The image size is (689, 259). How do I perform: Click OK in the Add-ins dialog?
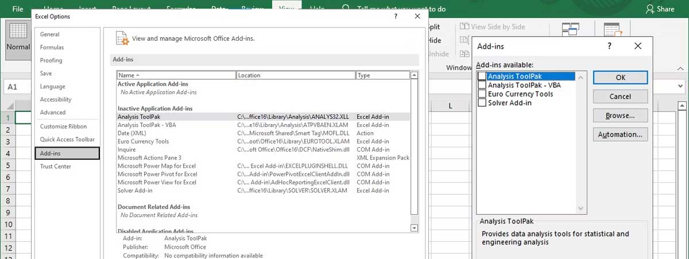pos(620,78)
